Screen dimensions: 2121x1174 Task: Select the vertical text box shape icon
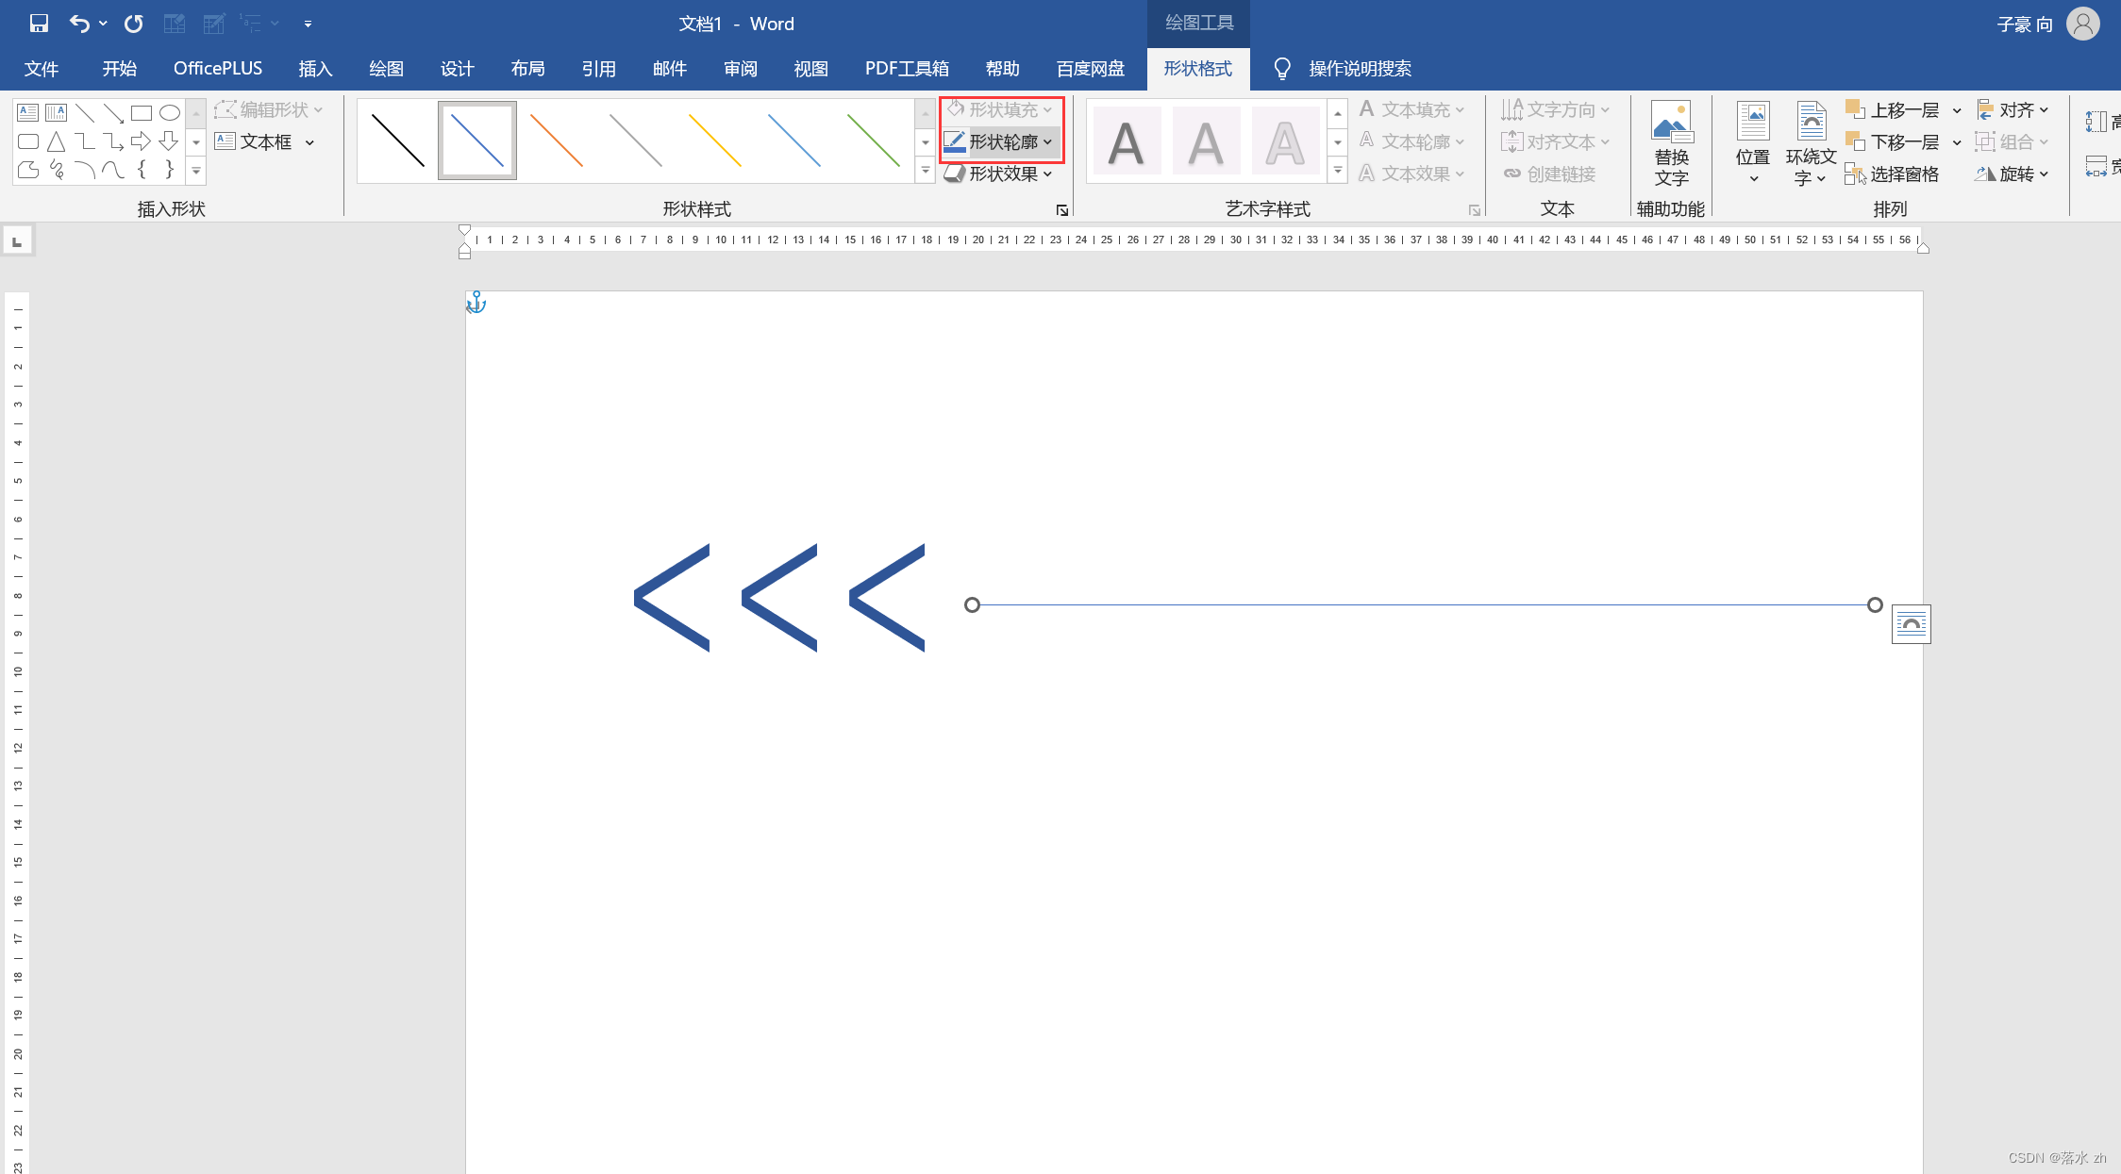(x=57, y=112)
